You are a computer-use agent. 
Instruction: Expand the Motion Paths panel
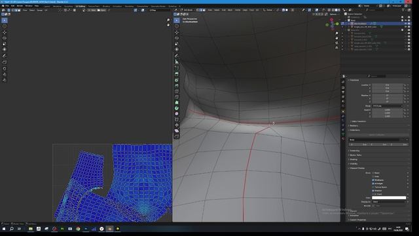pyautogui.click(x=355, y=155)
